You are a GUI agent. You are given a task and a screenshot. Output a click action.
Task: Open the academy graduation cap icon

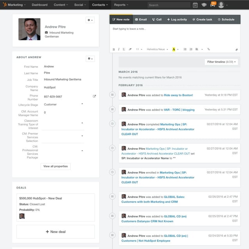pos(204,5)
